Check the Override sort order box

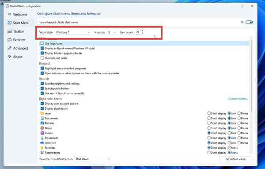click(42, 58)
